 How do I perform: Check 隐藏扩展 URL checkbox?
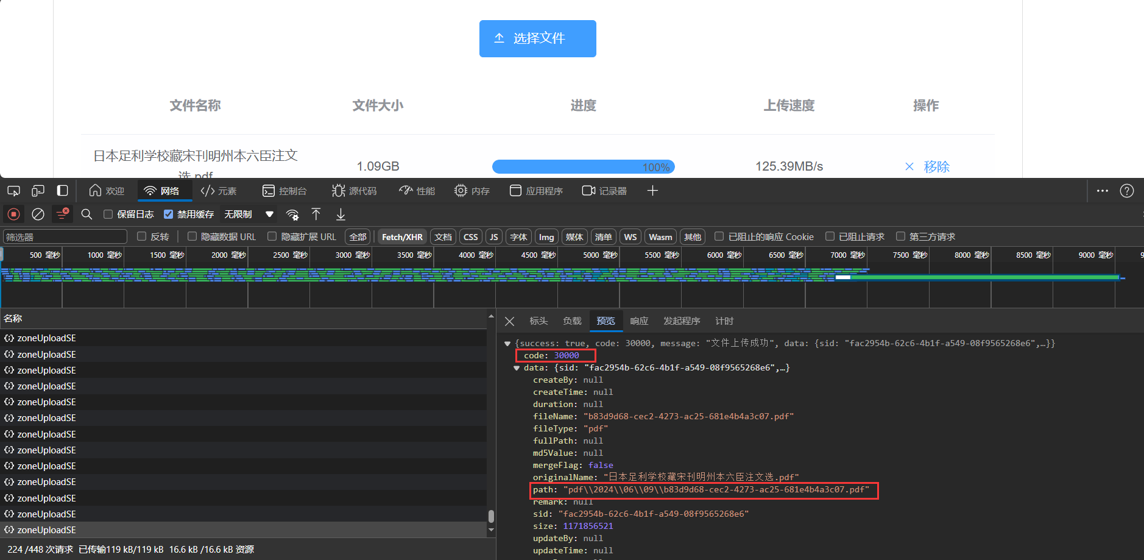pyautogui.click(x=272, y=236)
